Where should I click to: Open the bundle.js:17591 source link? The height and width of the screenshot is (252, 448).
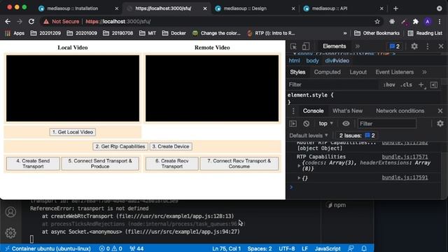405,178
